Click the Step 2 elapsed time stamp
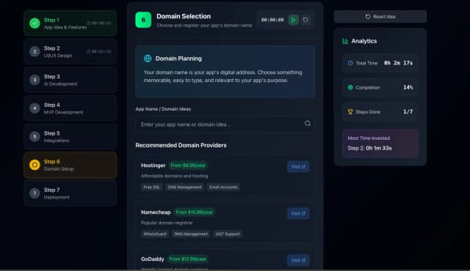The width and height of the screenshot is (470, 271). (99, 51)
